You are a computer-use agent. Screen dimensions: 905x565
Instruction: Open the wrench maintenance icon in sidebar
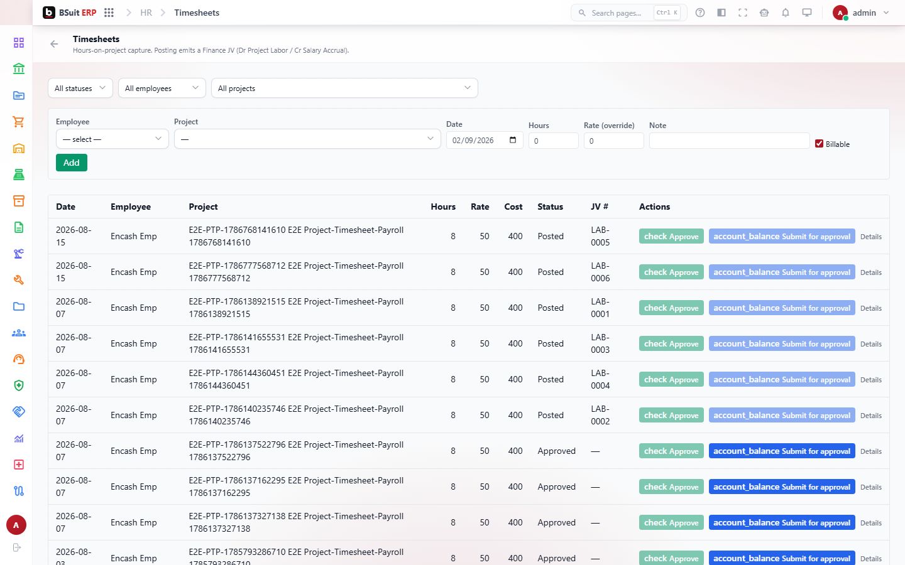[x=19, y=280]
